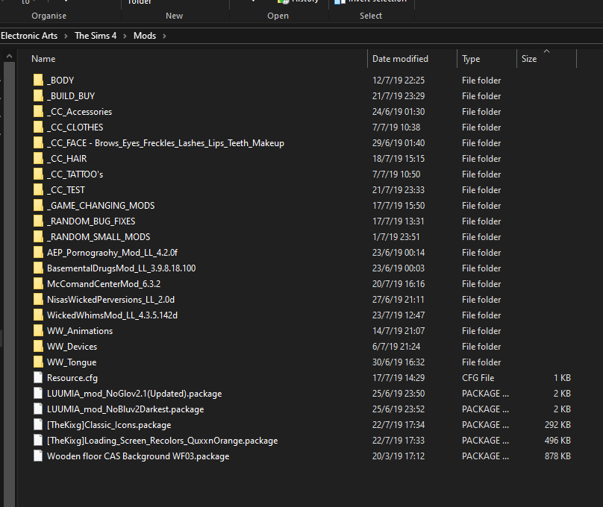
Task: Click the _GAME_CHANGING_MODS folder icon
Action: (x=38, y=206)
